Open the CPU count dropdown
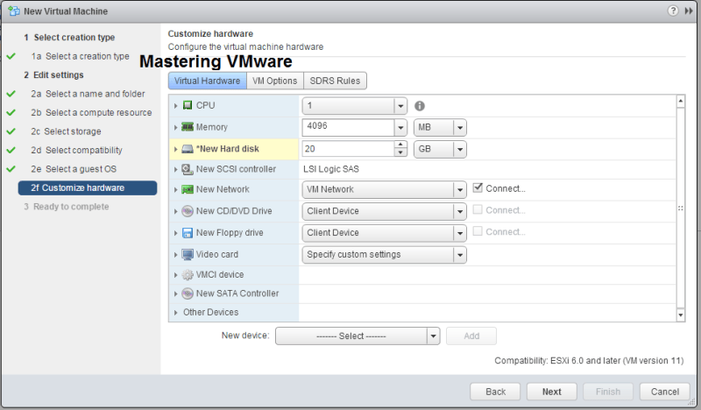Screen dimensions: 701x410 (x=355, y=106)
